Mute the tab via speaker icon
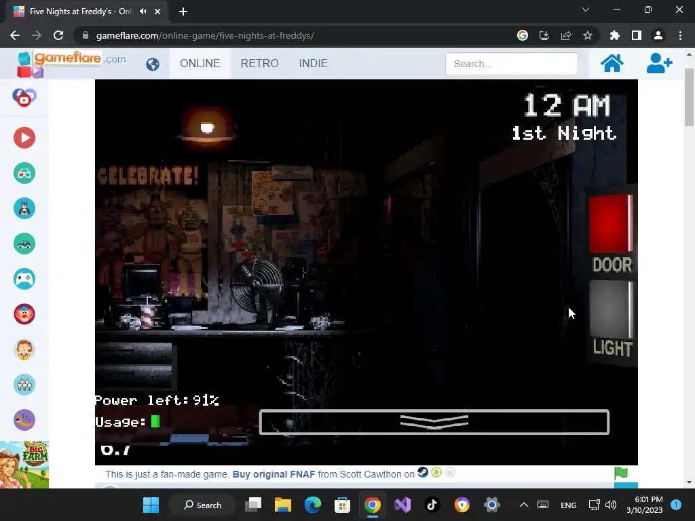 (x=143, y=12)
